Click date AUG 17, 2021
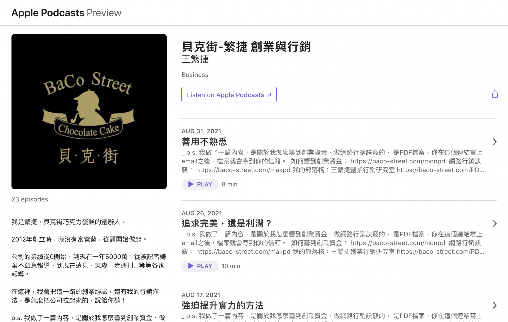The width and height of the screenshot is (508, 322). (x=201, y=295)
